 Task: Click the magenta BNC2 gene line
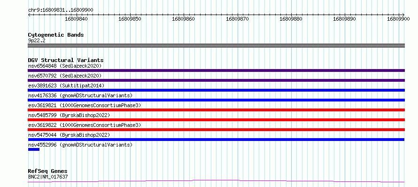(216, 181)
